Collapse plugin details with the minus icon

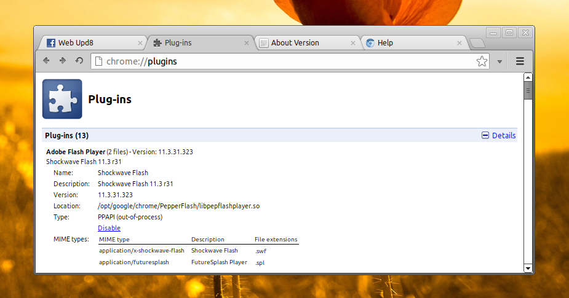(x=485, y=135)
